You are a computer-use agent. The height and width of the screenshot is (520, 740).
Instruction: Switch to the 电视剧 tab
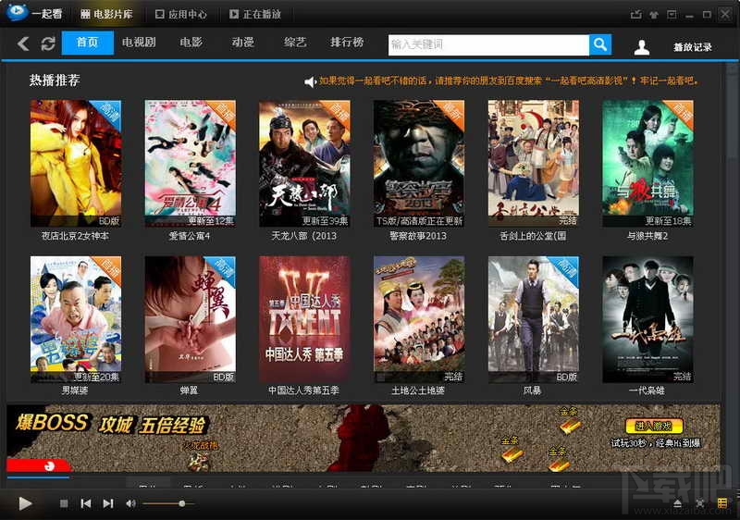click(139, 43)
